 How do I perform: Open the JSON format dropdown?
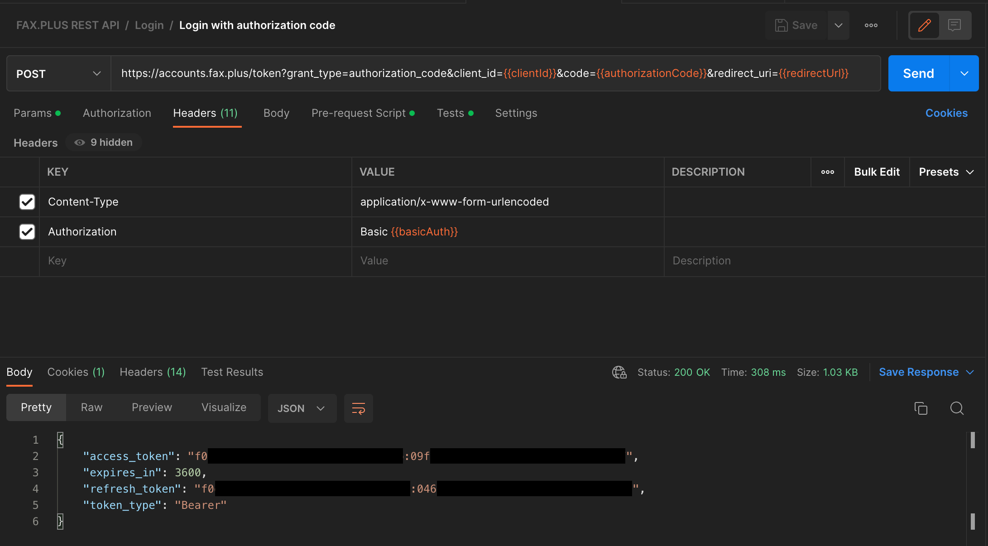(x=302, y=408)
